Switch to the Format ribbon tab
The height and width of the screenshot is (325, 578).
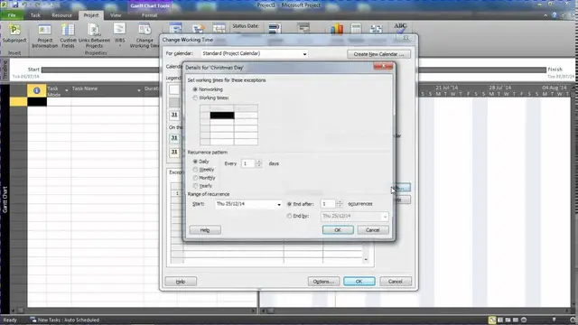pyautogui.click(x=149, y=15)
